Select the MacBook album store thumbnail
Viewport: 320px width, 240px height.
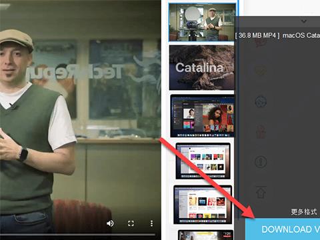pyautogui.click(x=203, y=205)
